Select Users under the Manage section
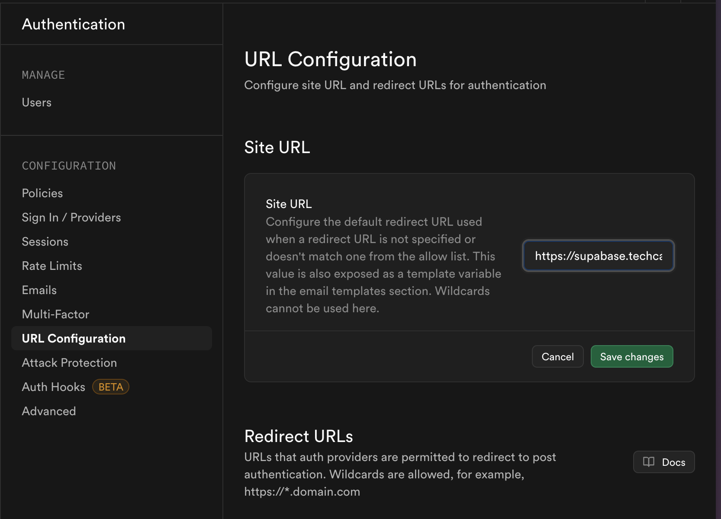721x519 pixels. (36, 102)
